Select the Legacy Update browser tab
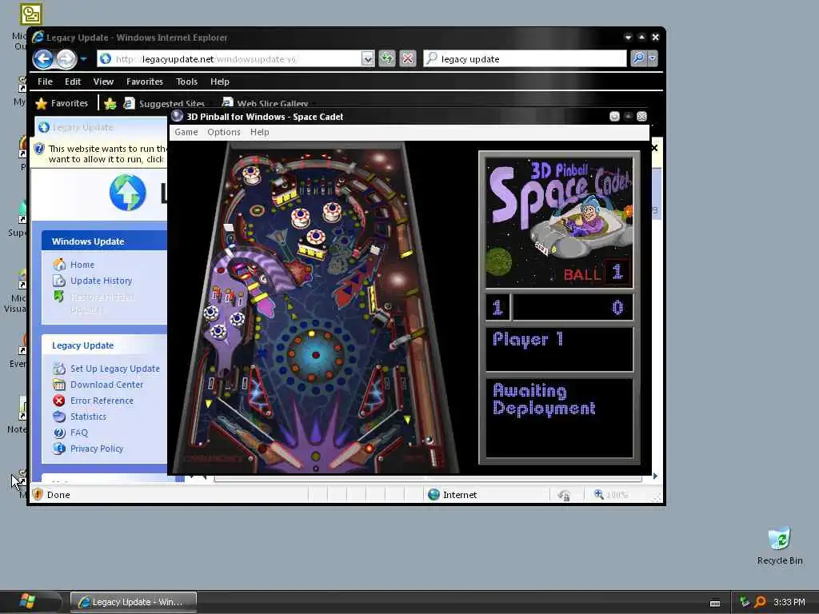The image size is (819, 614). point(102,127)
